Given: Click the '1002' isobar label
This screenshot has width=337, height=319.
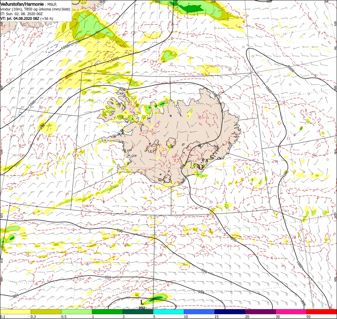Looking at the screenshot, I should 65,47.
